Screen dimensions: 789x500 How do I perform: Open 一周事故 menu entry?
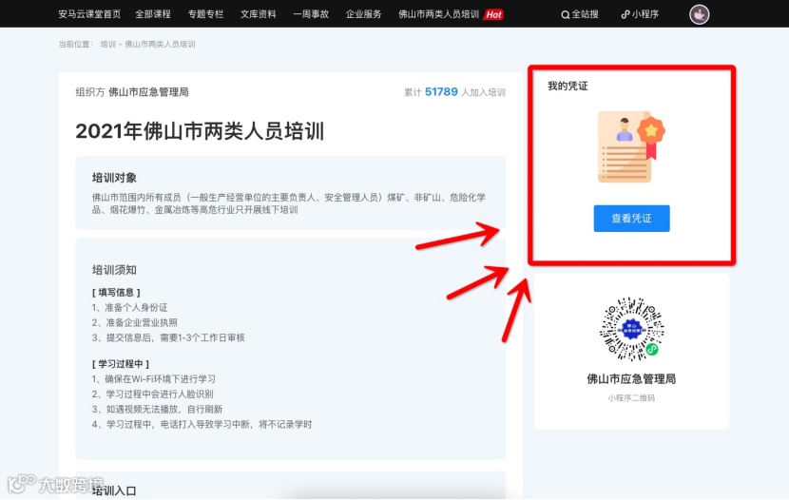coord(311,14)
